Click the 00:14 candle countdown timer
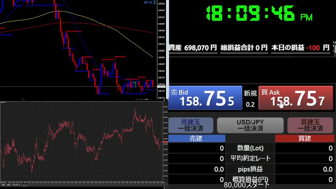The height and width of the screenshot is (189, 336). tap(148, 2)
